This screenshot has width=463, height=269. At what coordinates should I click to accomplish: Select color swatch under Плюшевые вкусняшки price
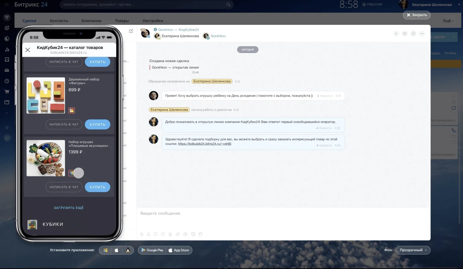click(x=71, y=173)
